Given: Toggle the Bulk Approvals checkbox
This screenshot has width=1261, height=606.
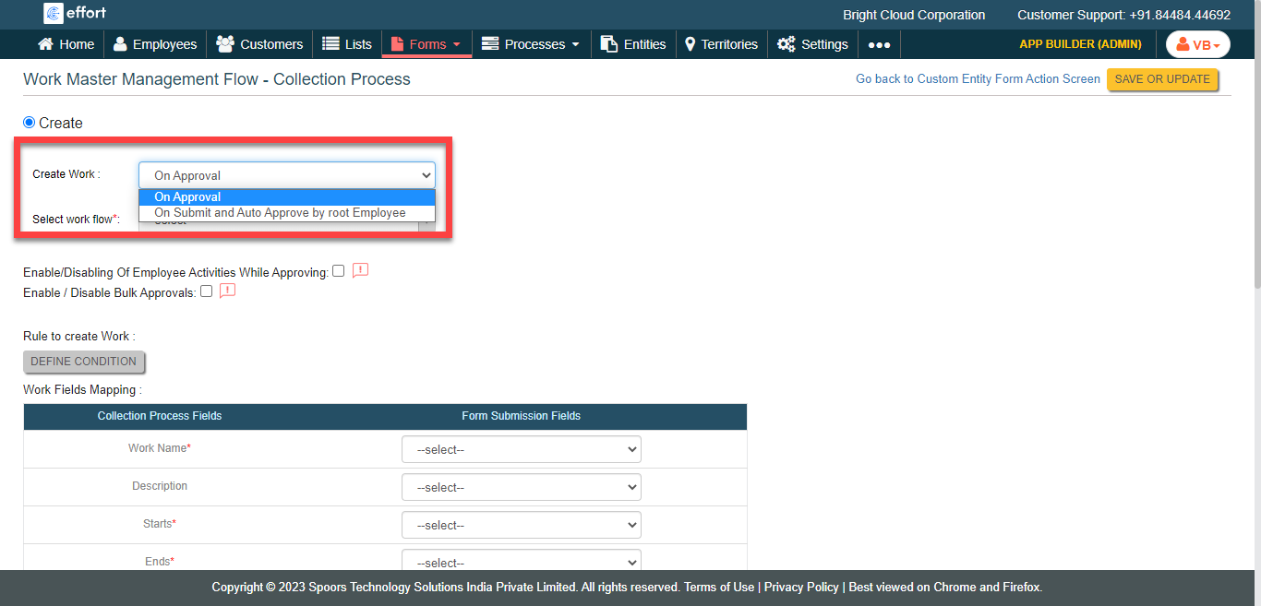Looking at the screenshot, I should click(x=206, y=291).
